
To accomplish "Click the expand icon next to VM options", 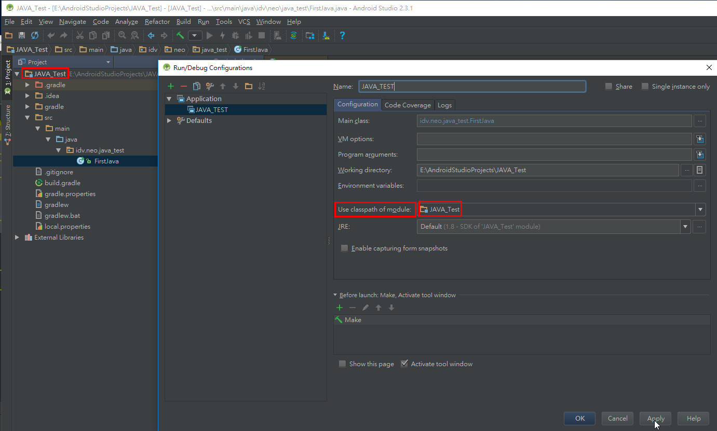I will click(x=700, y=139).
